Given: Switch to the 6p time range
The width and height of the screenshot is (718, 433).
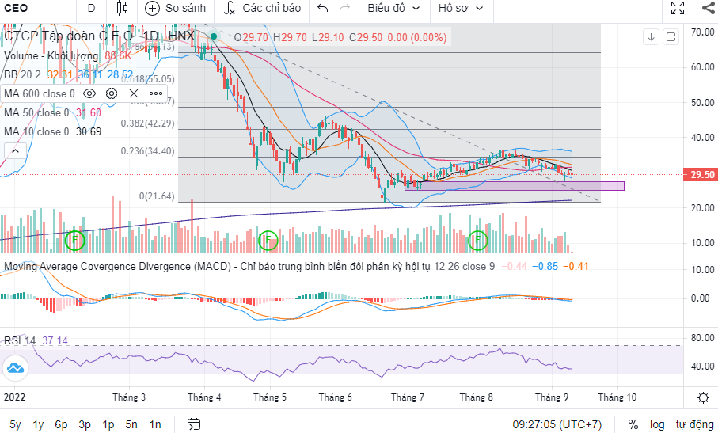Looking at the screenshot, I should [61, 424].
